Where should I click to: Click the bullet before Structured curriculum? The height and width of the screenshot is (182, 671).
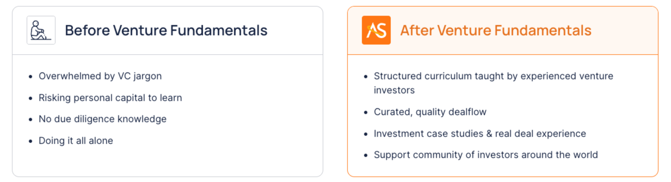366,77
